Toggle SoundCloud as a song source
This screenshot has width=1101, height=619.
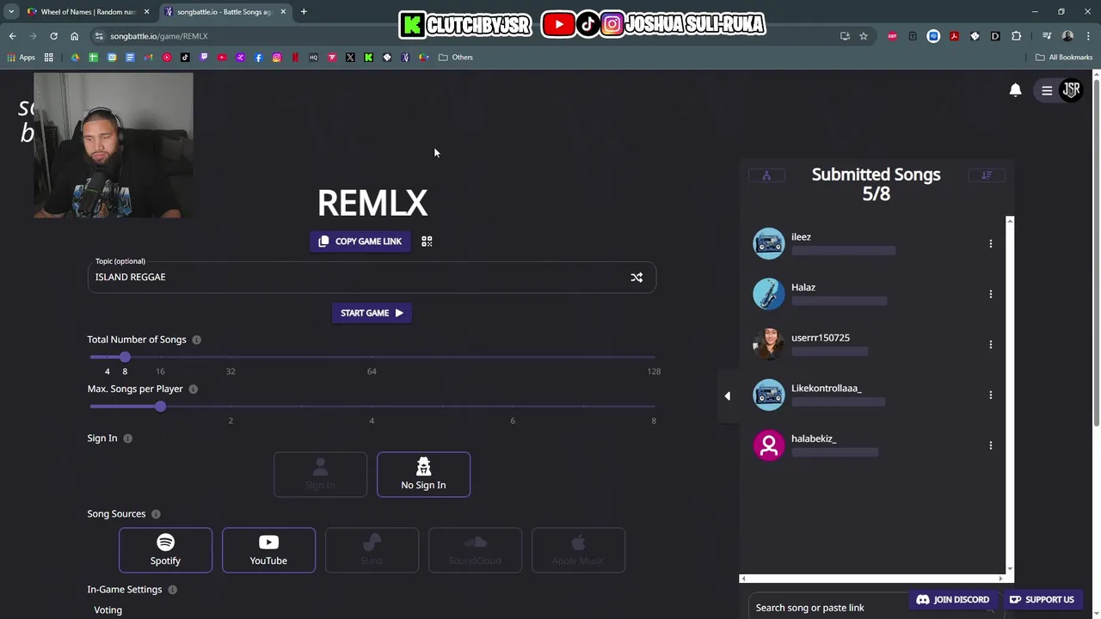click(x=475, y=550)
